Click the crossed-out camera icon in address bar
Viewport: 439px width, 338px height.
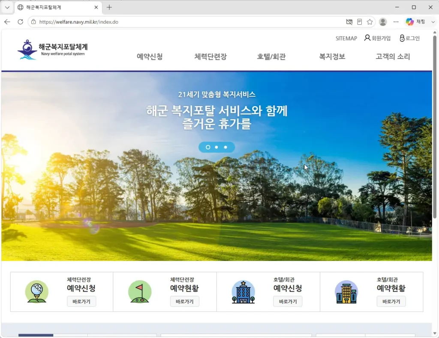pos(349,22)
